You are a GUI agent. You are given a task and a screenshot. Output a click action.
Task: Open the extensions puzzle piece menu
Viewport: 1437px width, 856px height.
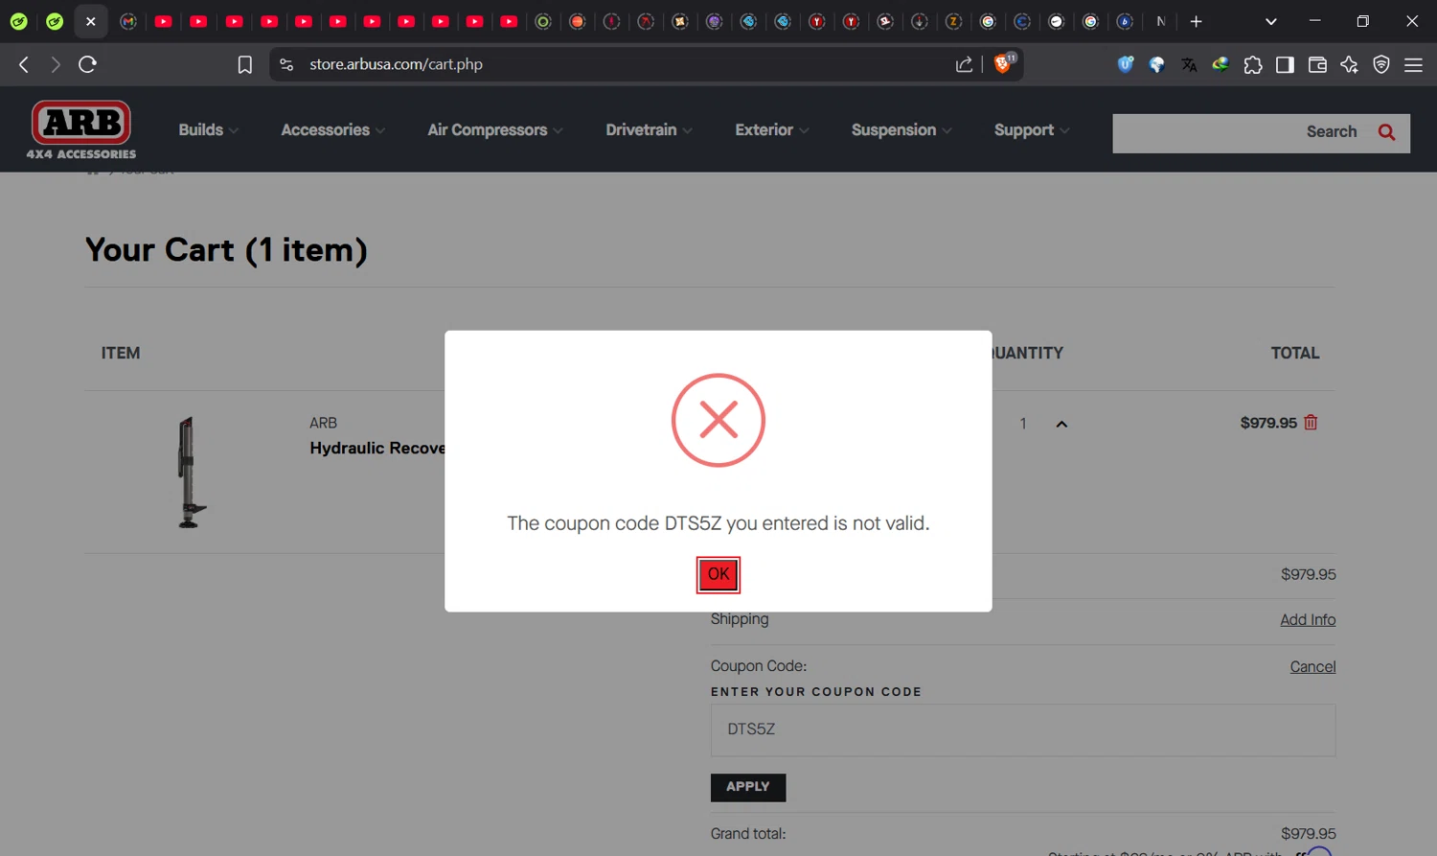1253,64
